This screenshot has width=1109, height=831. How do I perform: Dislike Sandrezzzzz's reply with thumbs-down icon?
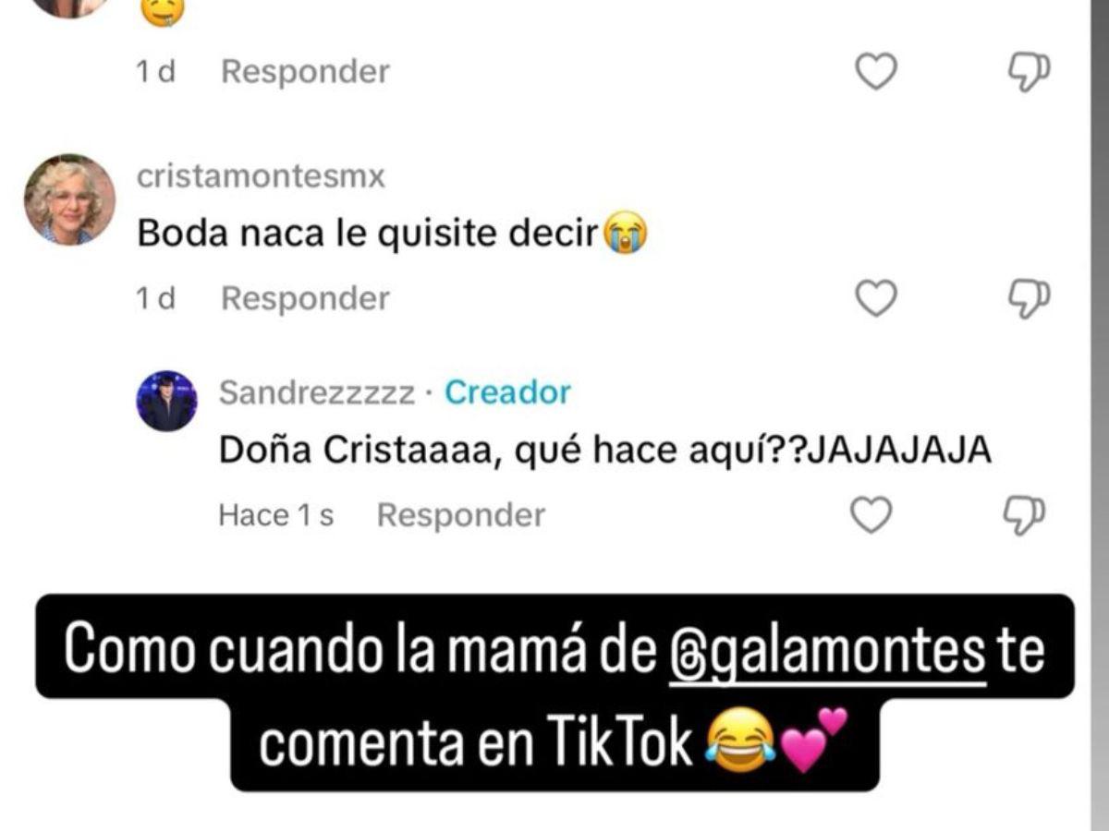1024,515
